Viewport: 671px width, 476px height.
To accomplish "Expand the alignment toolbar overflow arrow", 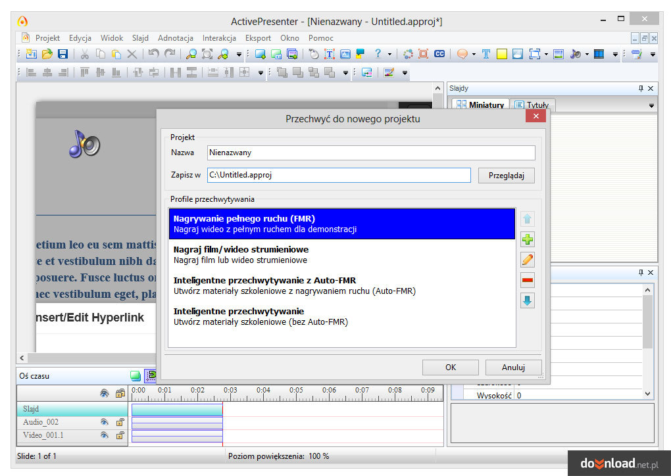I will pos(261,73).
